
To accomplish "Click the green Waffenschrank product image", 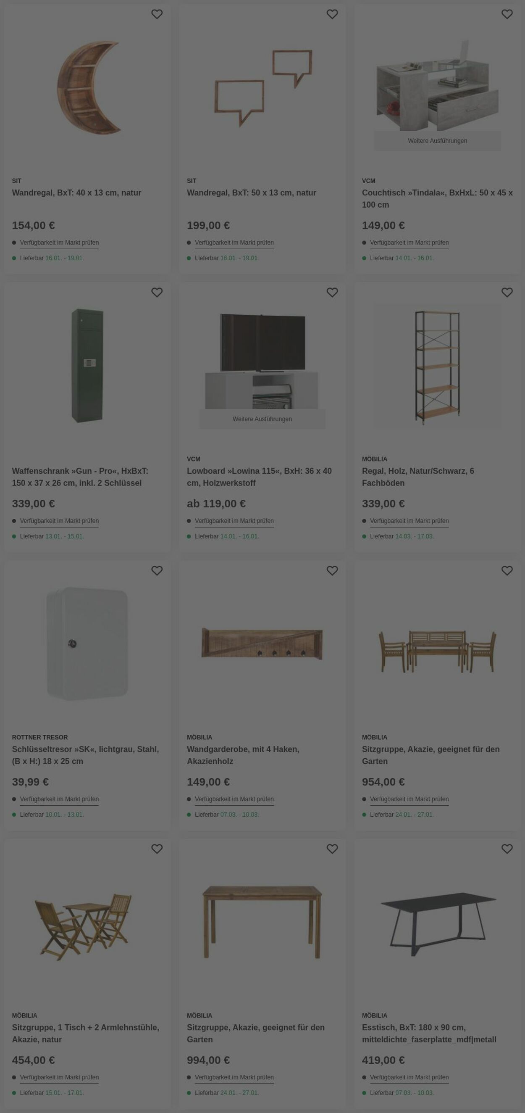I will [87, 366].
